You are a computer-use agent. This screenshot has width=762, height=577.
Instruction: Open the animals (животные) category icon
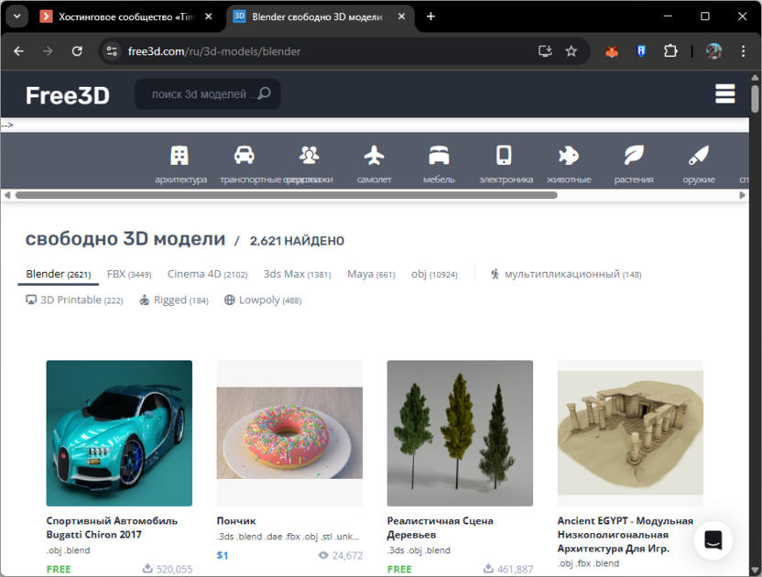(x=568, y=156)
